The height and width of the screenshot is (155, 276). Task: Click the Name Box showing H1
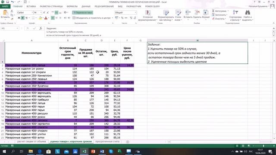[x=9, y=28]
